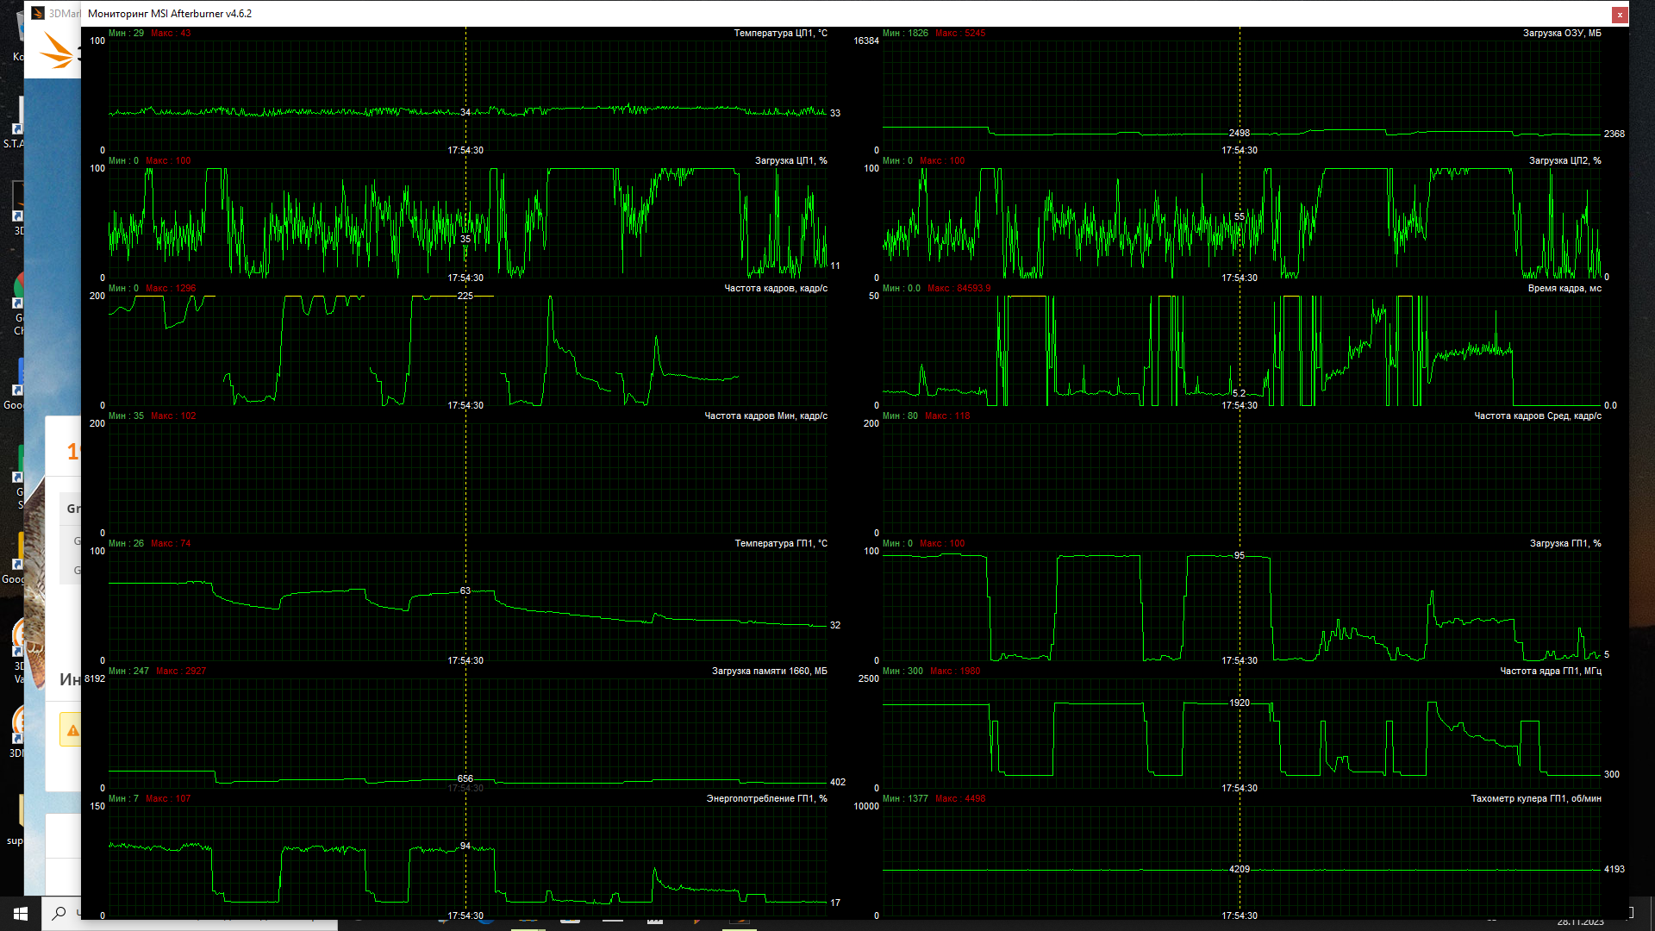Close the MSI Afterburner monitoring window
The image size is (1655, 931).
[1620, 14]
